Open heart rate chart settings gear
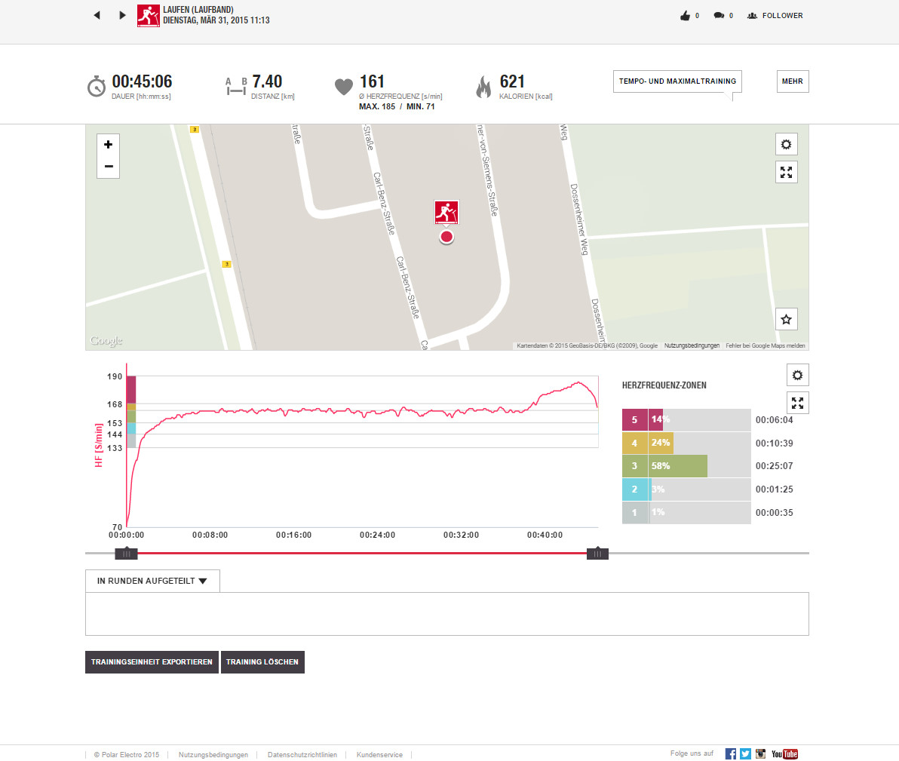The height and width of the screenshot is (761, 899). click(x=797, y=375)
